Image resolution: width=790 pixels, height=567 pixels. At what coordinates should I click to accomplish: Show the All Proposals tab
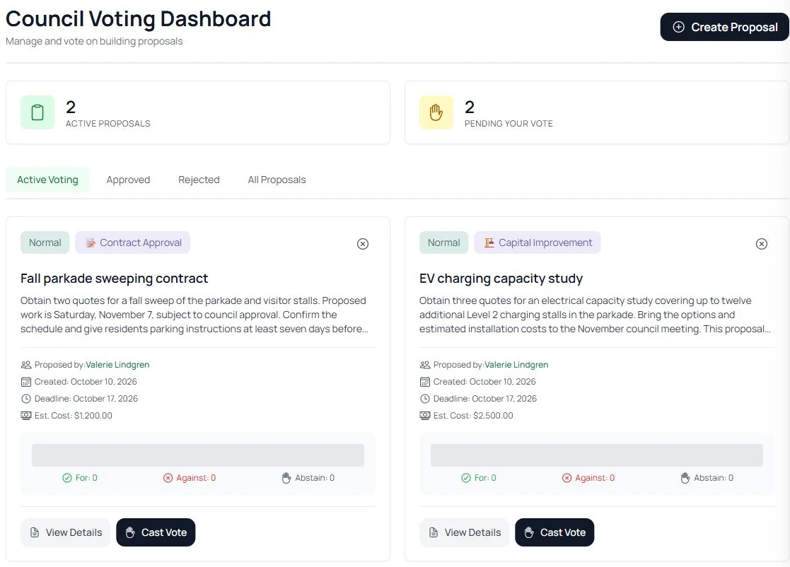click(277, 180)
